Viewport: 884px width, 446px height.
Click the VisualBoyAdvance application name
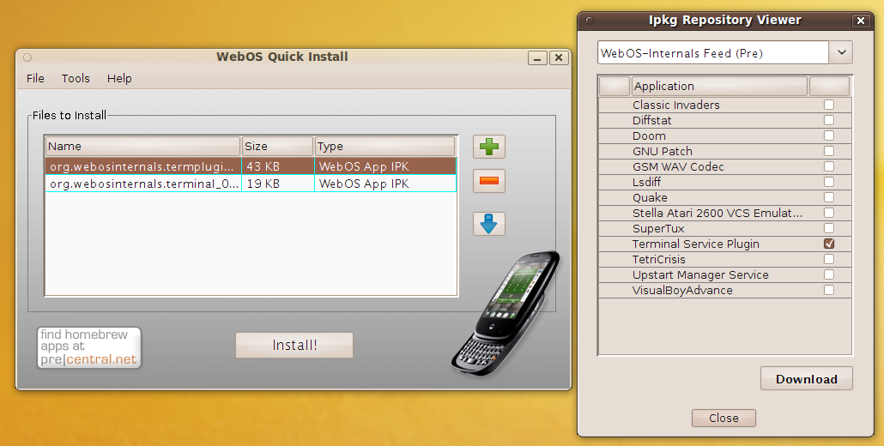tap(682, 291)
